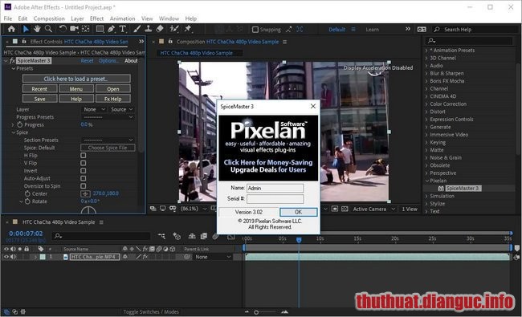Screen dimensions: 522x317
Task: Open the Section Presets dropdown
Action: coord(108,140)
